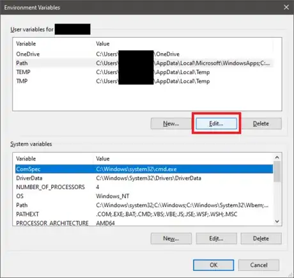This screenshot has width=294, height=278.
Task: Select NUMBER_OF_PROCESSORS system variable
Action: (x=144, y=187)
